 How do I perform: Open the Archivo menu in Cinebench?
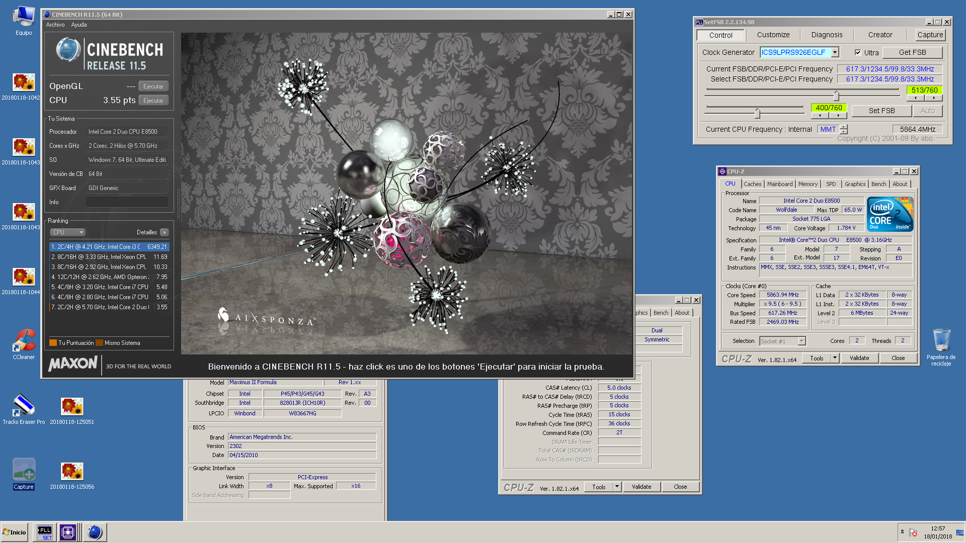55,25
